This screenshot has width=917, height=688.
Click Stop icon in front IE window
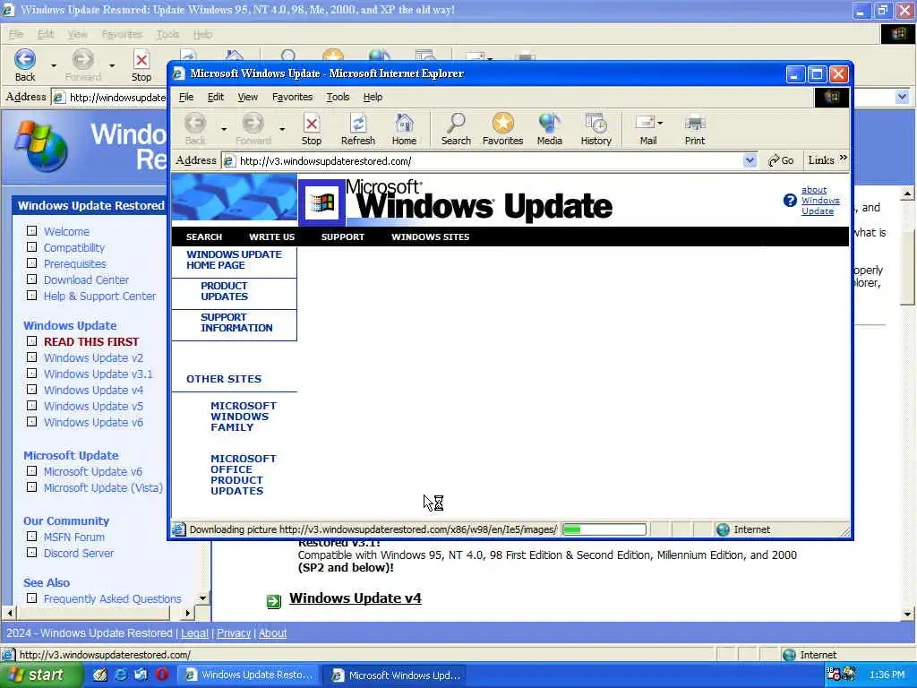tap(311, 124)
